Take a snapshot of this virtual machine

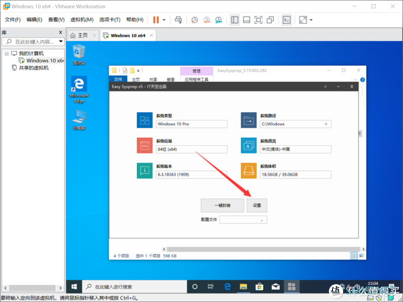coord(194,20)
